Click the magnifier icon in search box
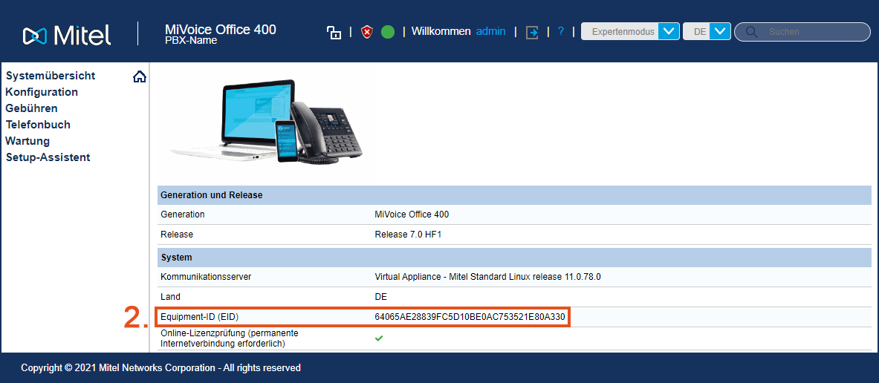 (x=752, y=32)
